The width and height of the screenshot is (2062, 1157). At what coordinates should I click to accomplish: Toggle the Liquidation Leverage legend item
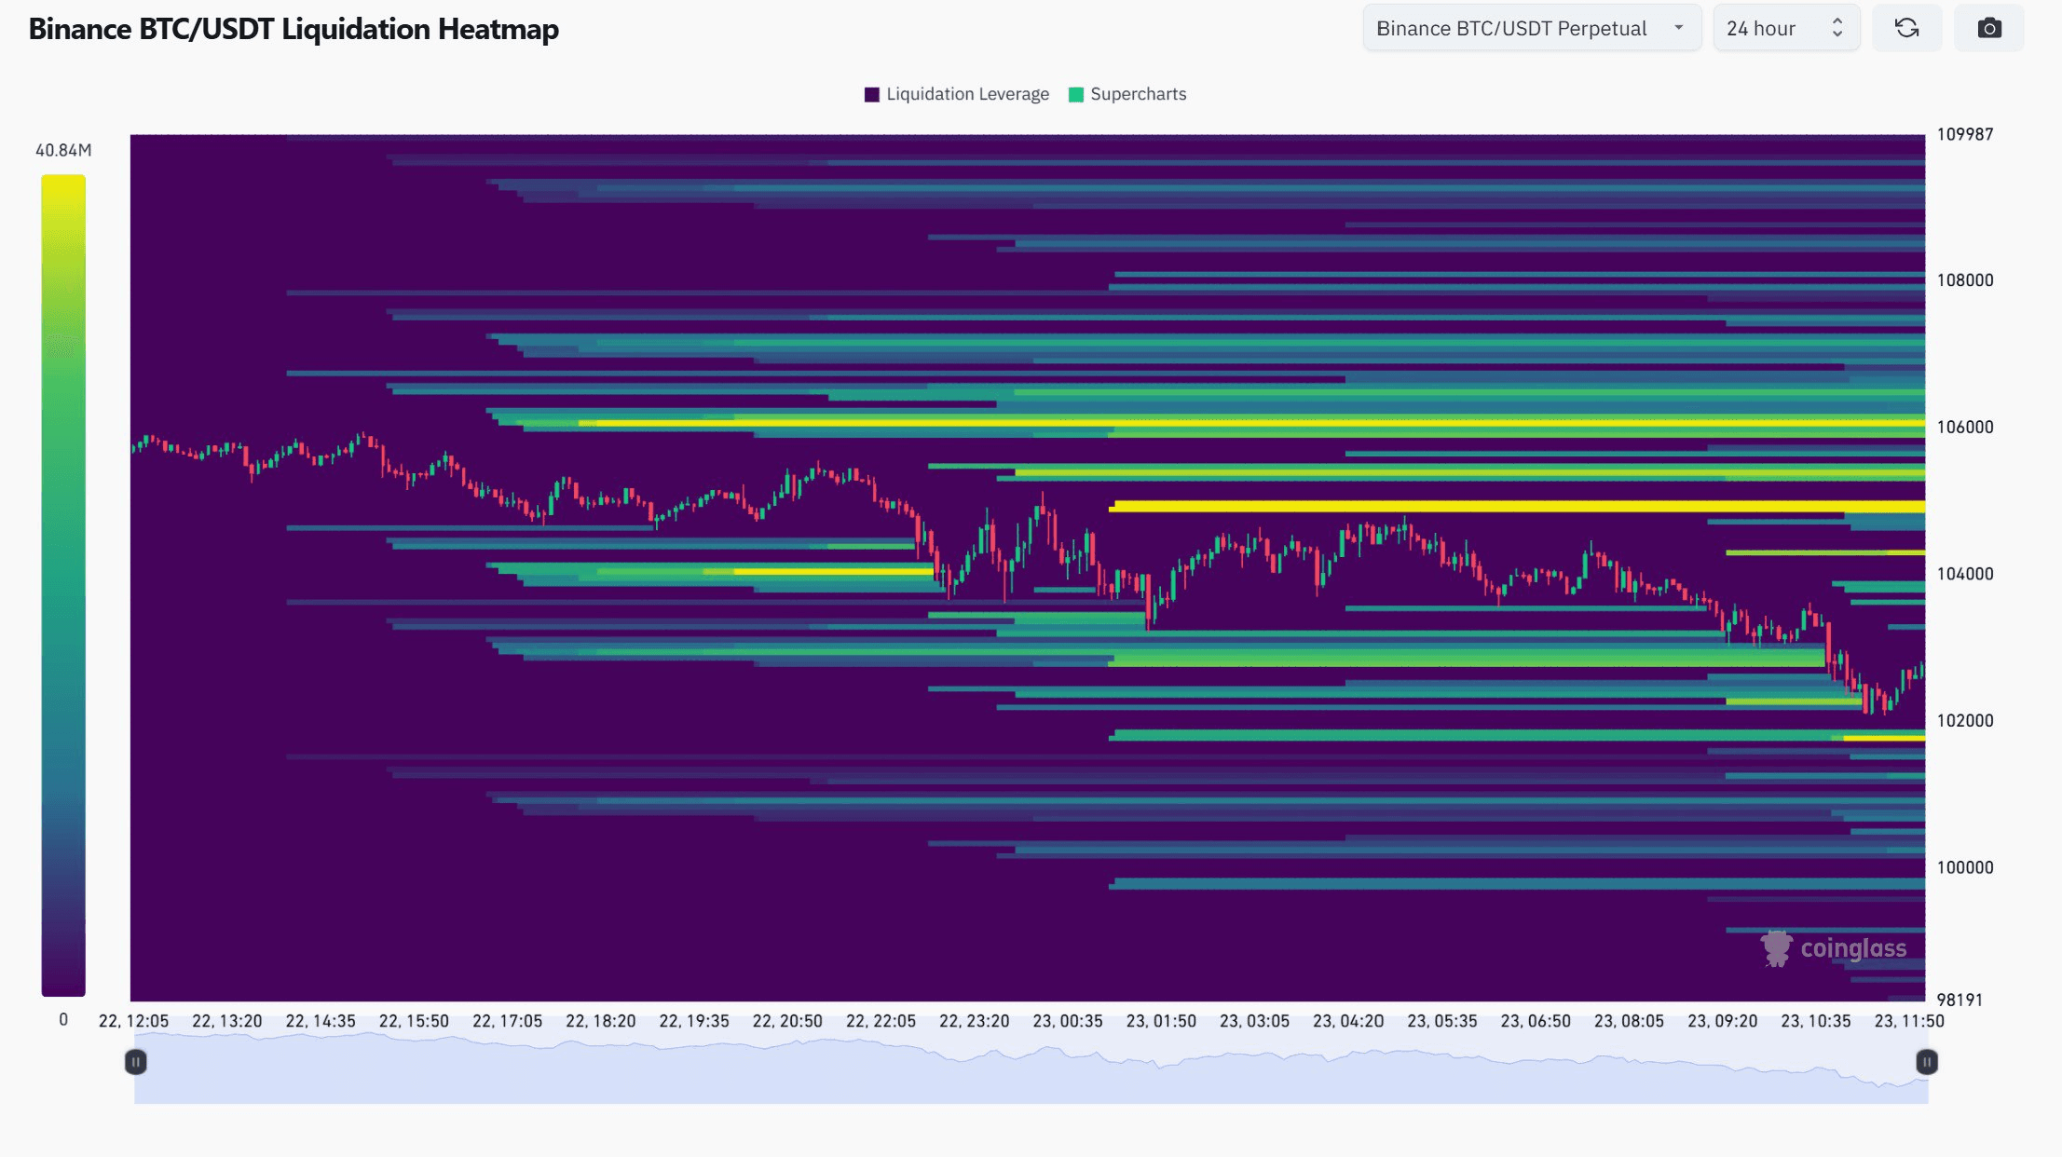pyautogui.click(x=957, y=94)
